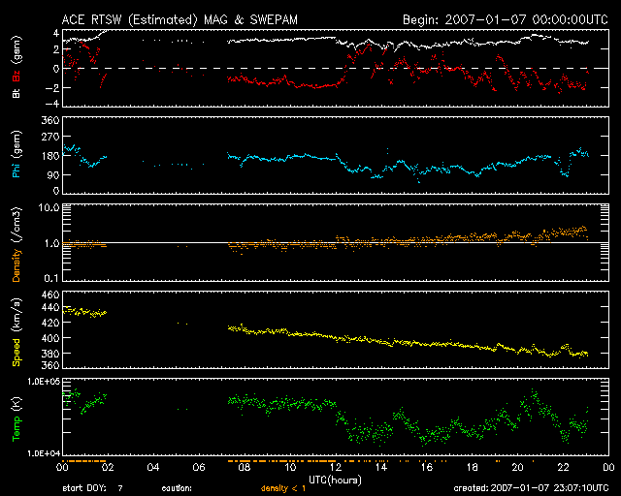Select the '08' hour label on the time axis
This screenshot has height=496, width=621.
coord(245,467)
